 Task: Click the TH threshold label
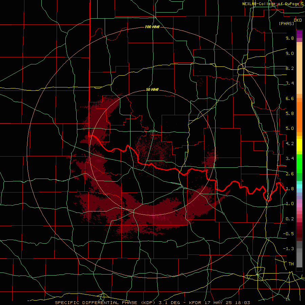pyautogui.click(x=291, y=264)
